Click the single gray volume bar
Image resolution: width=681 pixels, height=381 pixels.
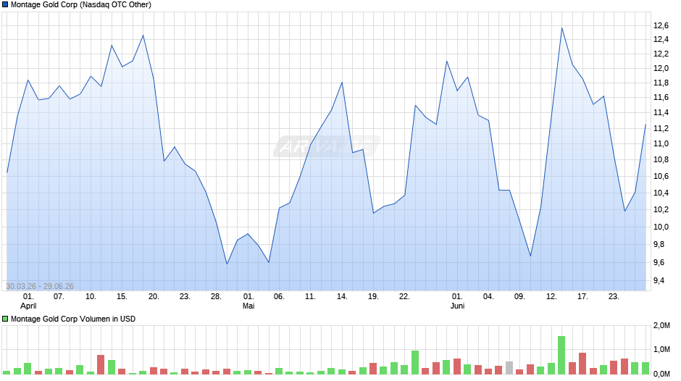click(x=509, y=367)
